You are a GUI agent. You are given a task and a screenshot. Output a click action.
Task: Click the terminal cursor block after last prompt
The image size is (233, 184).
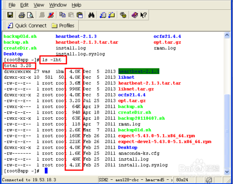pos(46,170)
